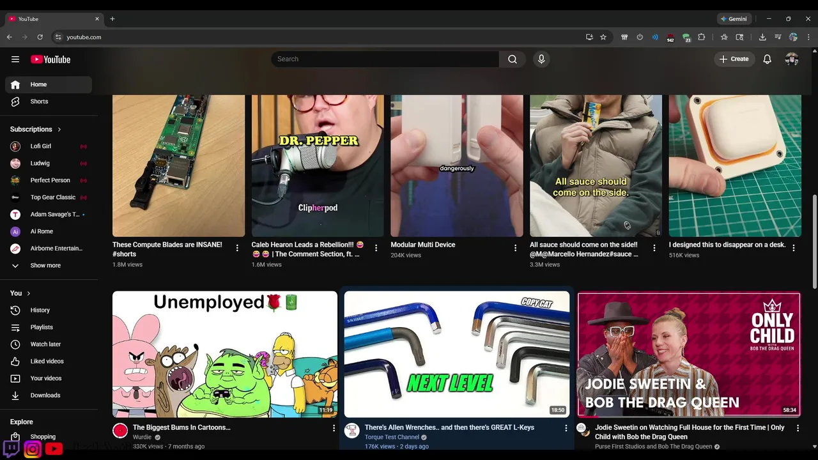This screenshot has height=460, width=818.
Task: Play the Dr. Pepper short thumbnail
Action: (318, 166)
